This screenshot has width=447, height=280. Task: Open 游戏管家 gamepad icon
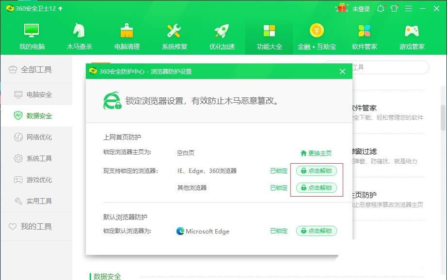(x=412, y=31)
